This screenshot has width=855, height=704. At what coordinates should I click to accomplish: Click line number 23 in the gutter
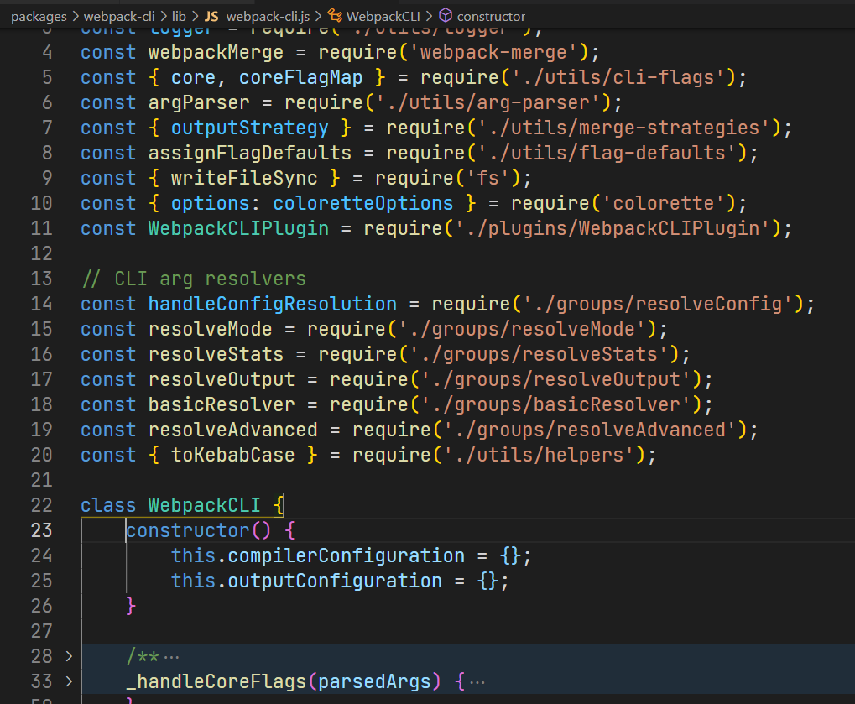coord(41,530)
